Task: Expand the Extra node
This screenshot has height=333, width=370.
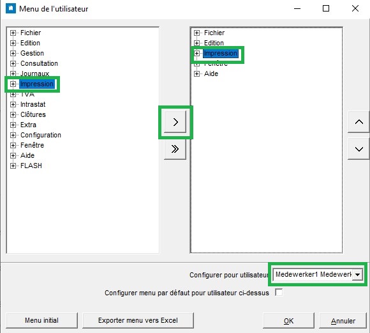Action: coord(13,125)
